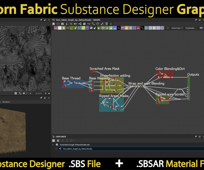Open the Renderer menu in 3D view
204x170 pixels.
[6, 102]
